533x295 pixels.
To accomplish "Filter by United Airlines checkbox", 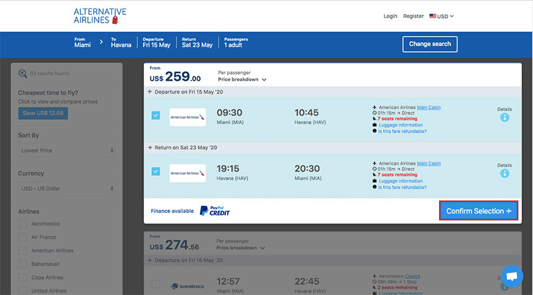I will [x=23, y=290].
